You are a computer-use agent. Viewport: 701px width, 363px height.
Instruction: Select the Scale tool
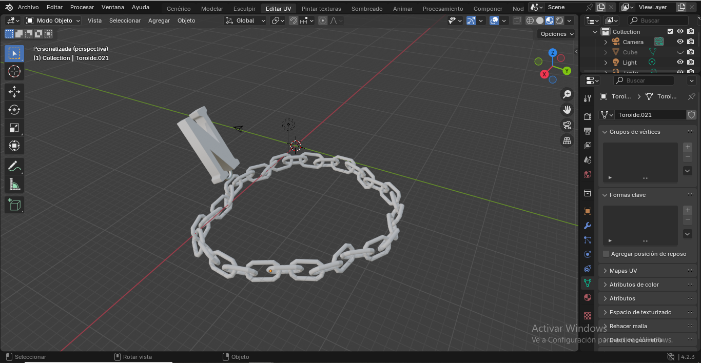tap(14, 128)
